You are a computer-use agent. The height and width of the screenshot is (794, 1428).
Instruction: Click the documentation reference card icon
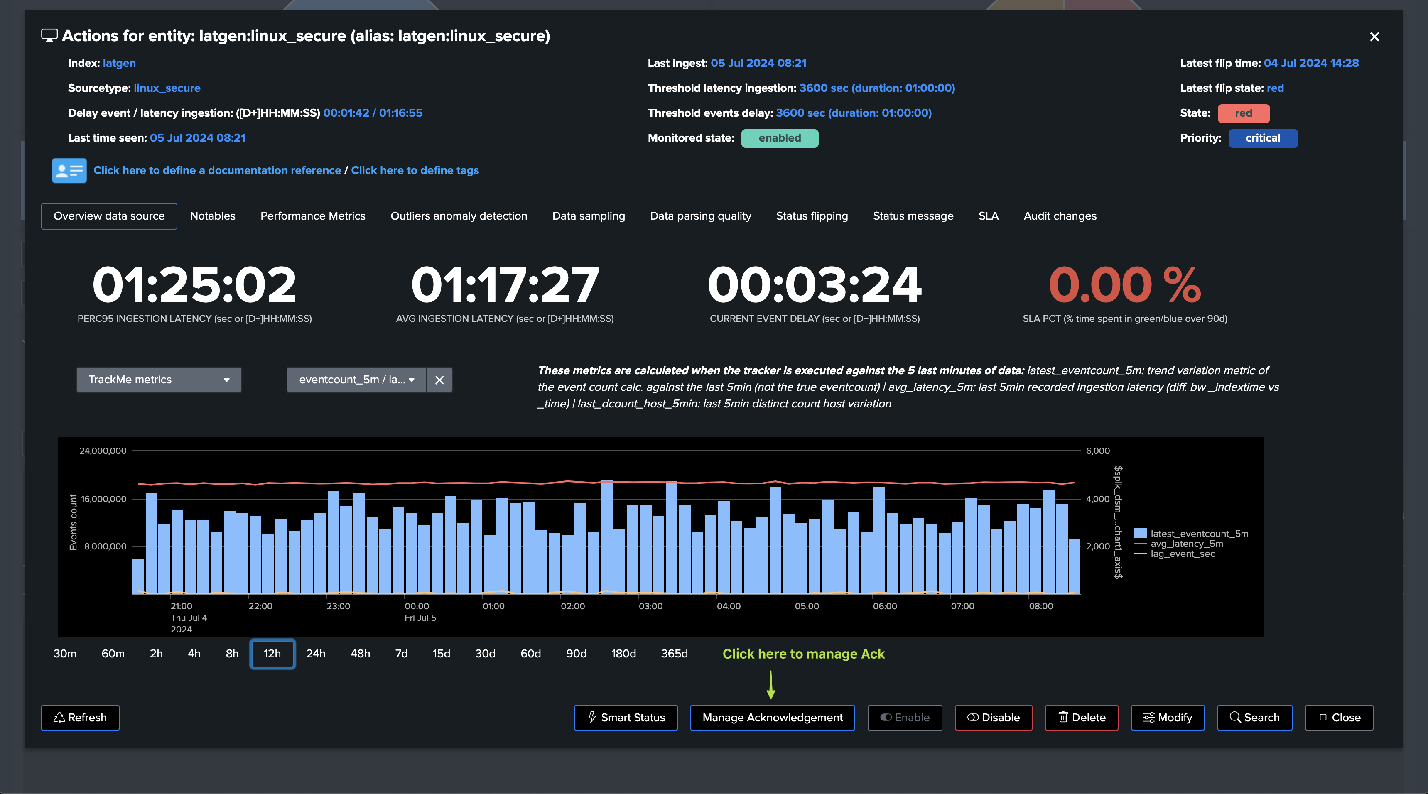(69, 170)
